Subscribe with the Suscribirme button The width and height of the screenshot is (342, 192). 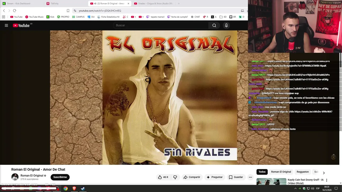click(x=60, y=177)
